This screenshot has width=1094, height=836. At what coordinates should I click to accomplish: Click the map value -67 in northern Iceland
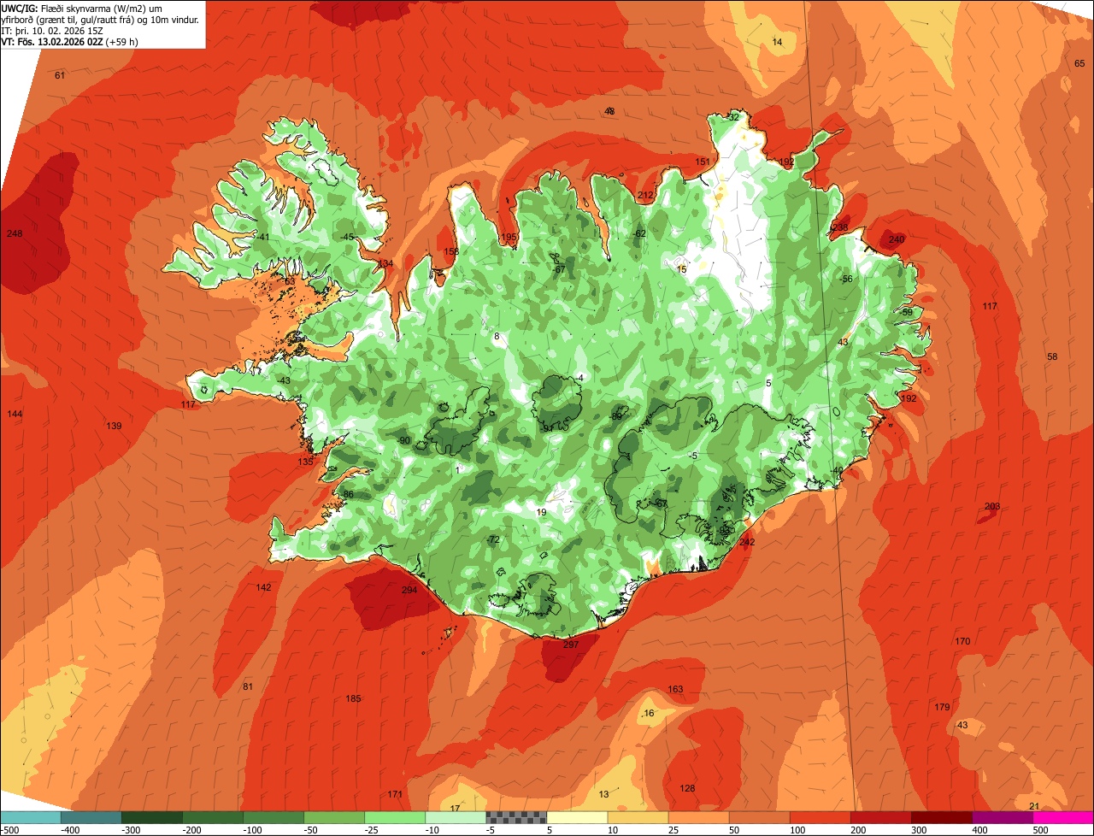coord(560,269)
